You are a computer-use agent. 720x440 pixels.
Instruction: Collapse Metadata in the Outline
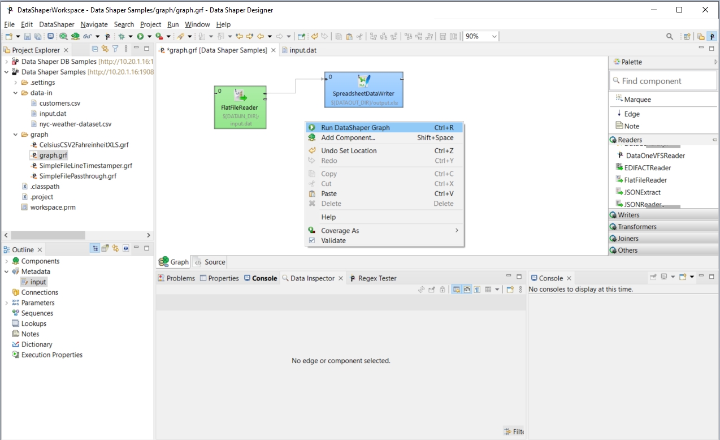tap(7, 271)
